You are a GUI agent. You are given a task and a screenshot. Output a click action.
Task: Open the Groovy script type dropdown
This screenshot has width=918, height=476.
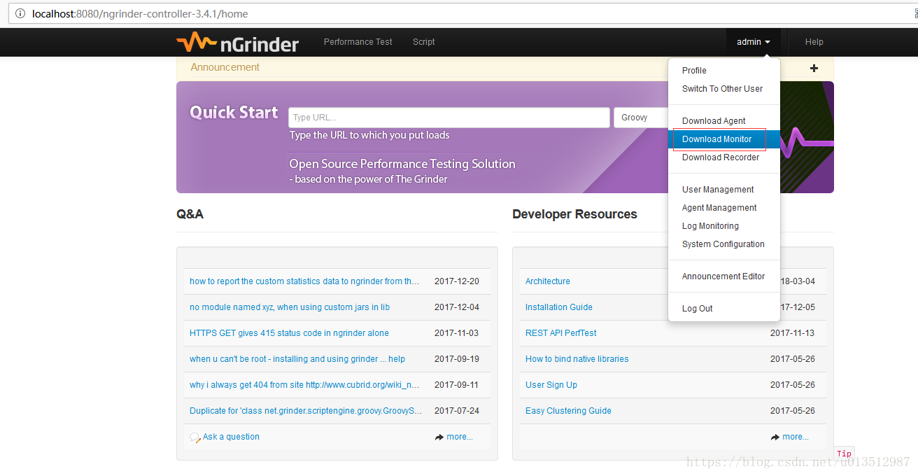click(x=640, y=118)
